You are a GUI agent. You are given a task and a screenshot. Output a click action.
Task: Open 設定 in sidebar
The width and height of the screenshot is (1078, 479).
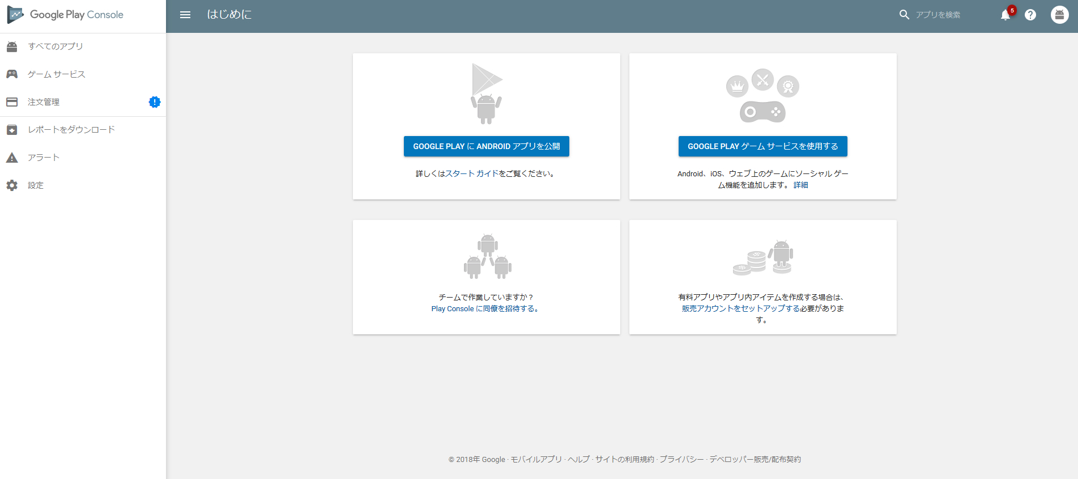click(x=83, y=185)
